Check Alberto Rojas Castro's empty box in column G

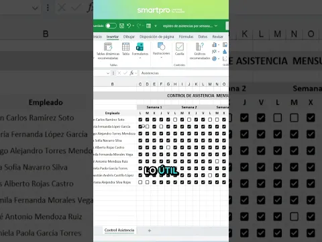[168, 147]
